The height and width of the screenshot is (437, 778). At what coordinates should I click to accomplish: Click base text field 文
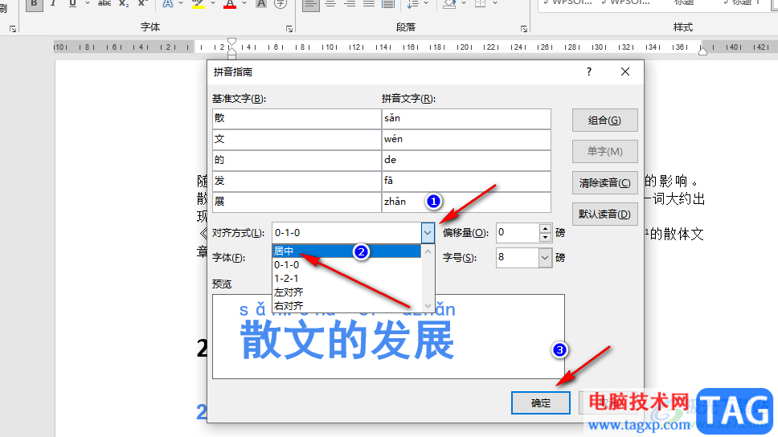click(x=297, y=140)
